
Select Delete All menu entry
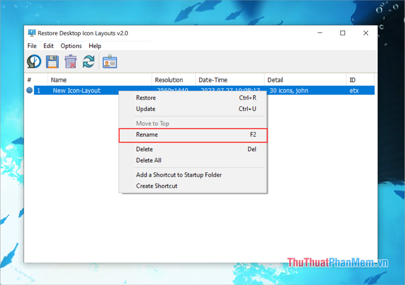[193, 160]
